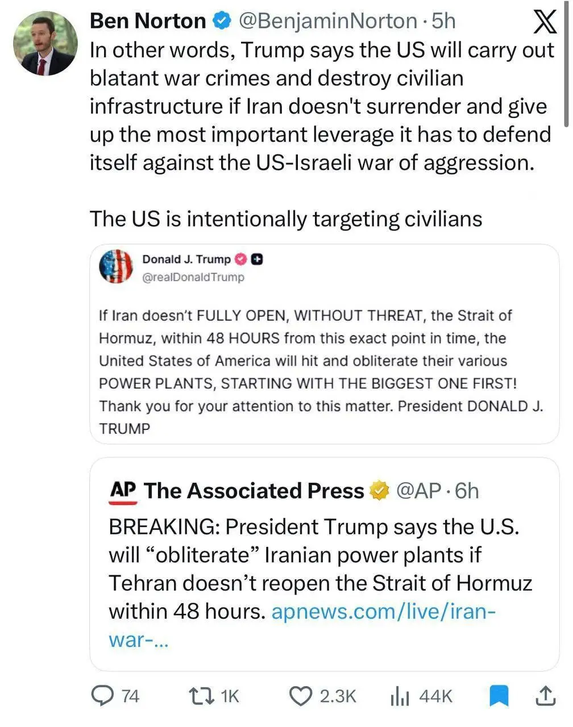The height and width of the screenshot is (727, 573).
Task: Click the X logo icon
Action: 545,23
